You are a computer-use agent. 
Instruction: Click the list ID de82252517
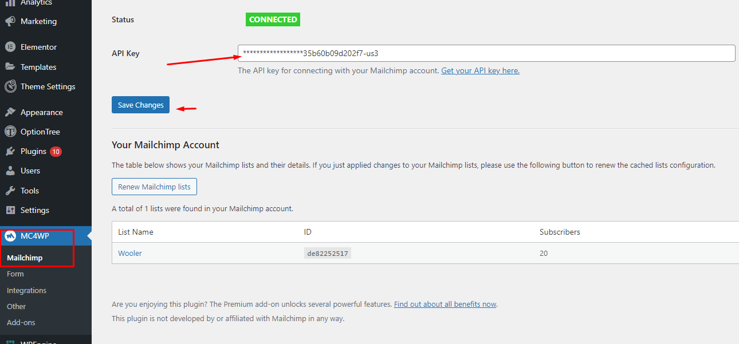(x=327, y=253)
